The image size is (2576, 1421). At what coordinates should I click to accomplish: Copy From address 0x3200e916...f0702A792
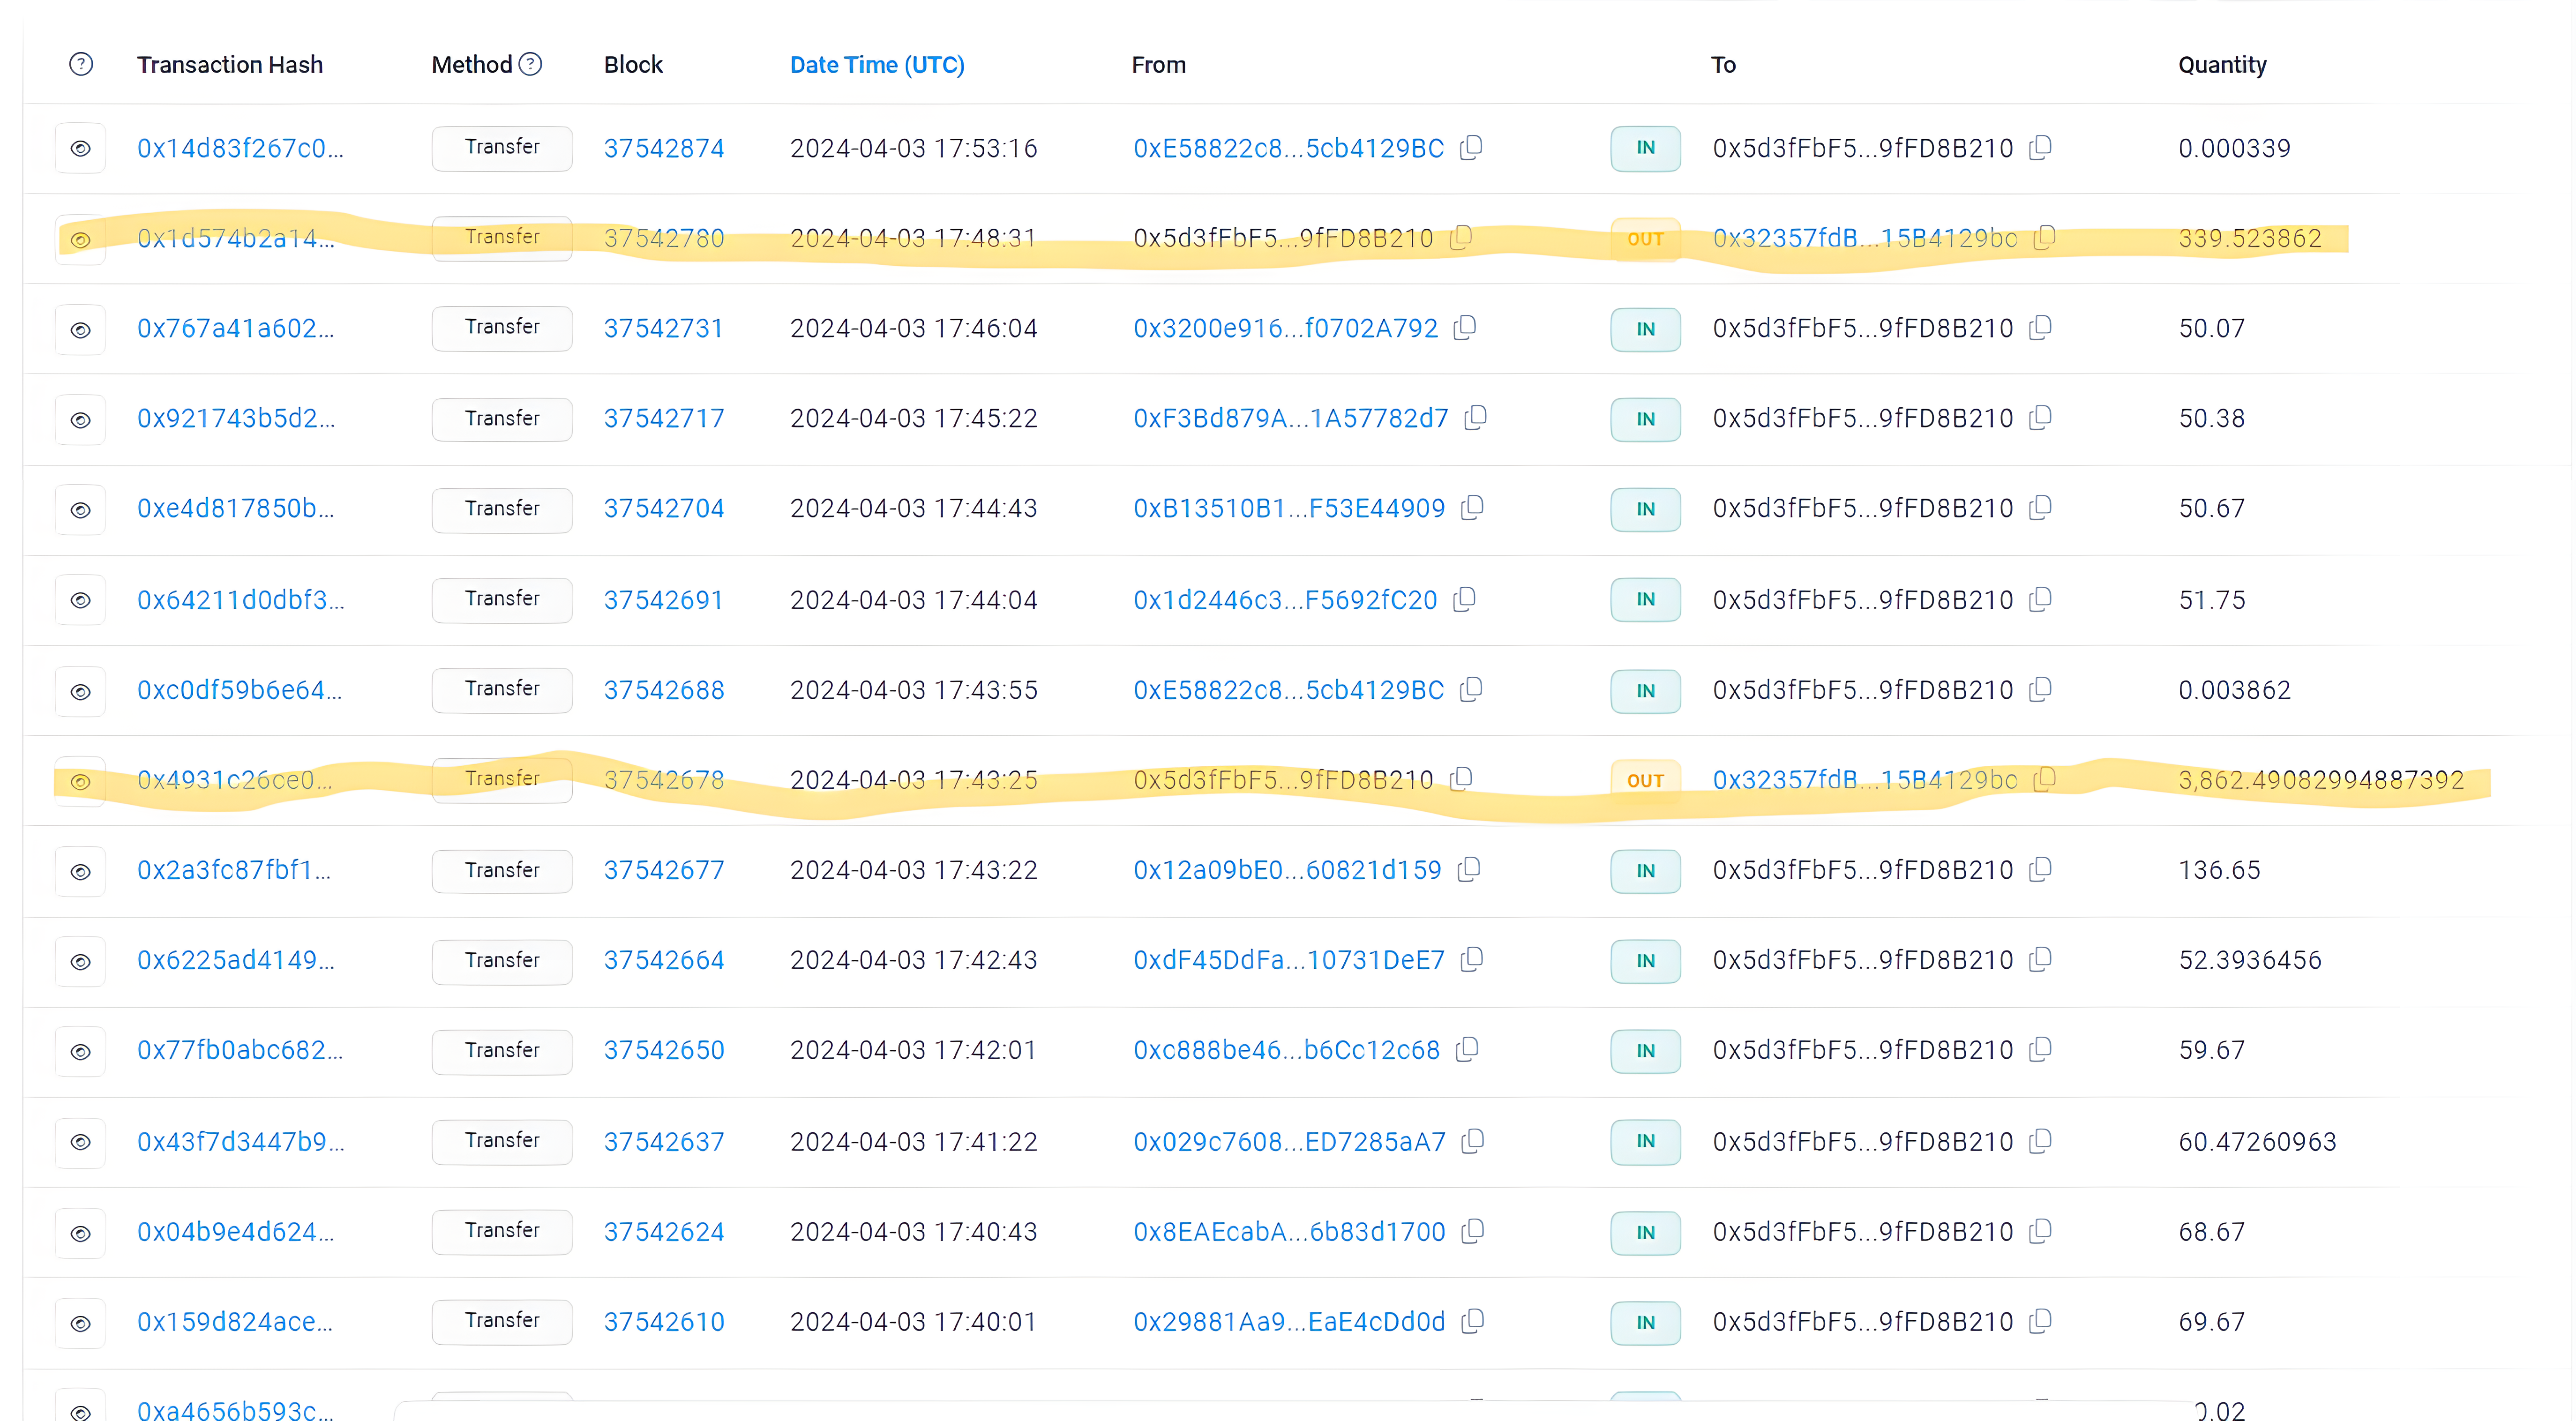coord(1465,328)
